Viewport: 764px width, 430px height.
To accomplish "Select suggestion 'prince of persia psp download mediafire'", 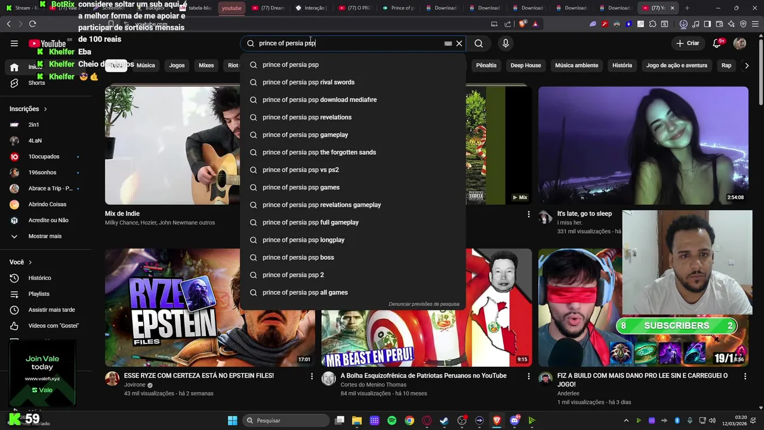I will [353, 100].
